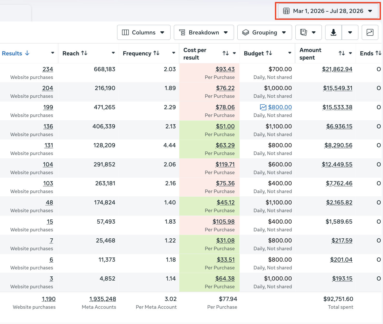Open Cost per result column caret
This screenshot has width=383, height=324.
234,53
